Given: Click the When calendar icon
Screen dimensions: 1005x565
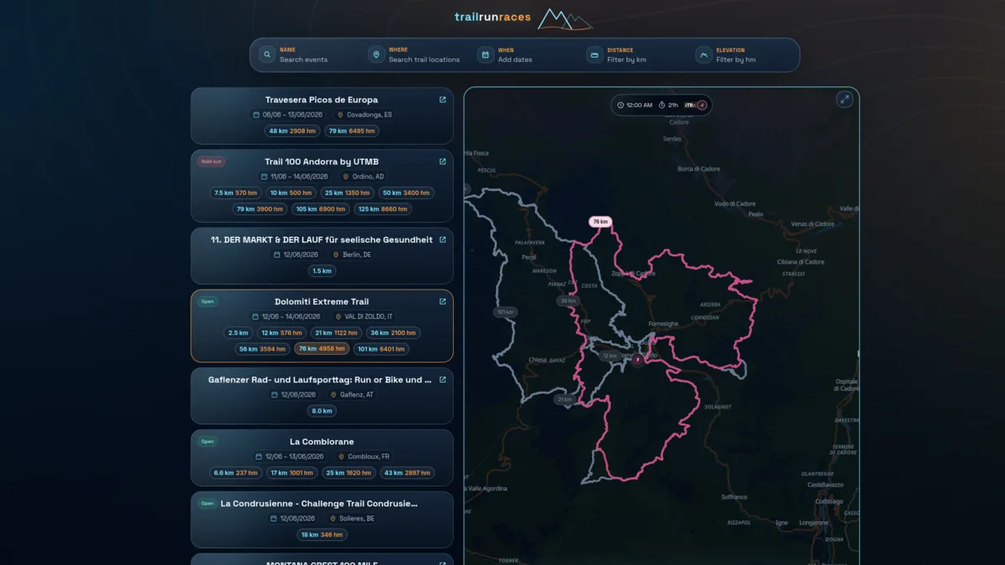Looking at the screenshot, I should [x=485, y=55].
